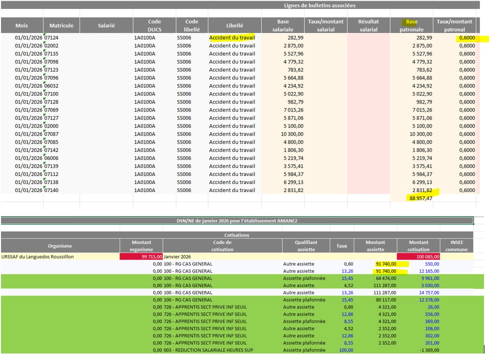
Task: Click cotisation amount 5 030,00
Action: 431,285
